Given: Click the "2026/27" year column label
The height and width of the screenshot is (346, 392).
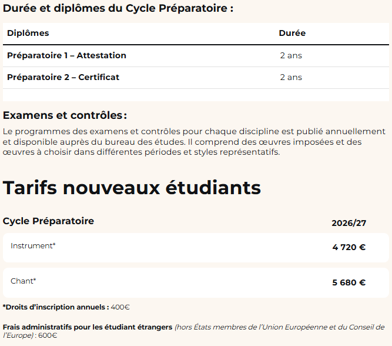Looking at the screenshot, I should pos(349,223).
